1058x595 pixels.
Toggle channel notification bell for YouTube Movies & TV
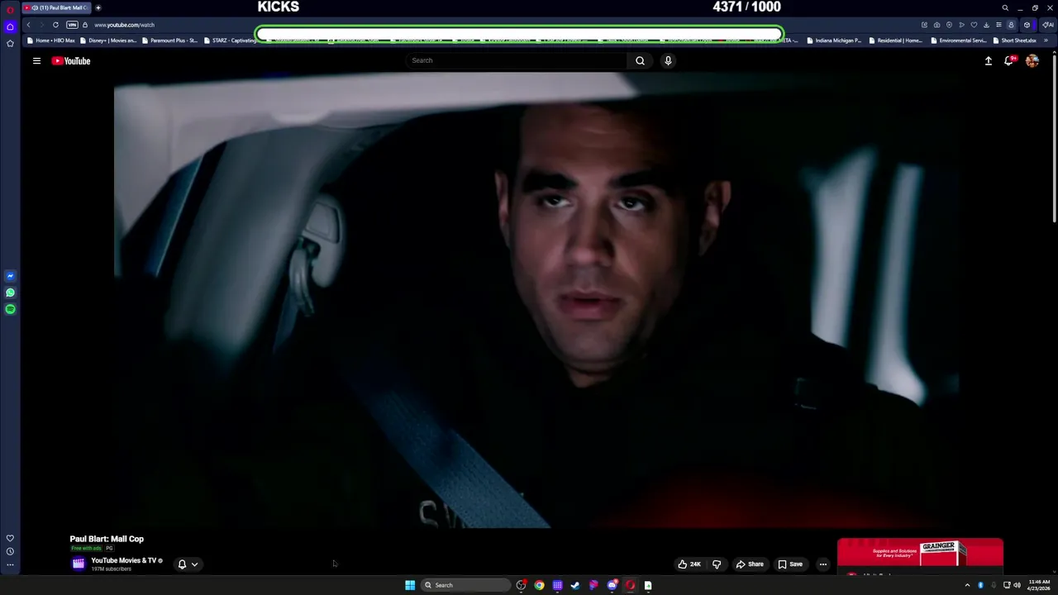click(182, 564)
